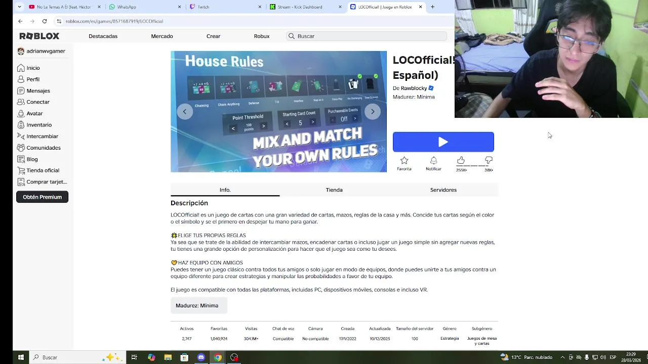Open Inicio in the sidebar
Screen dimensions: 648x364
click(x=28, y=68)
